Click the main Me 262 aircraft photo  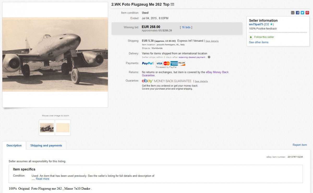point(55,54)
